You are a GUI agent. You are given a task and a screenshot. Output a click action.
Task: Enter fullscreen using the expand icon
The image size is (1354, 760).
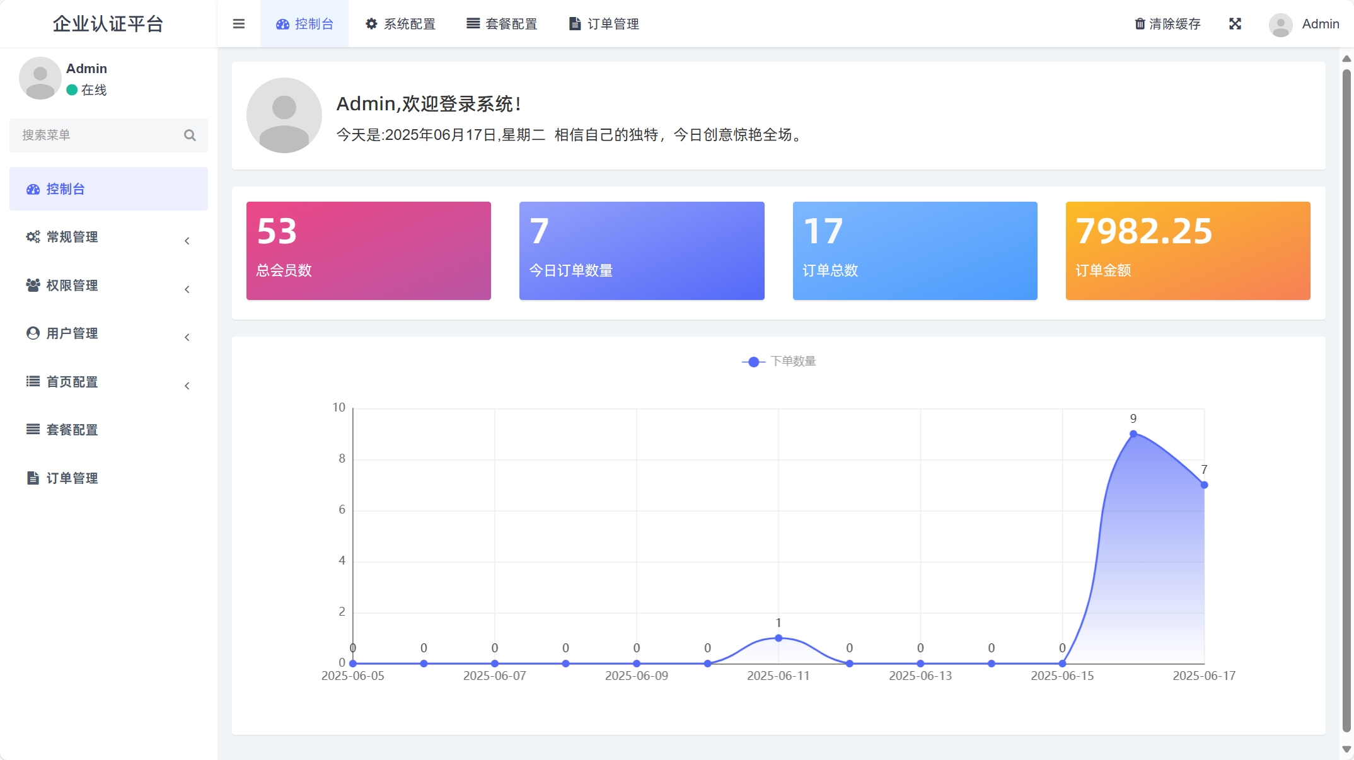pyautogui.click(x=1235, y=24)
